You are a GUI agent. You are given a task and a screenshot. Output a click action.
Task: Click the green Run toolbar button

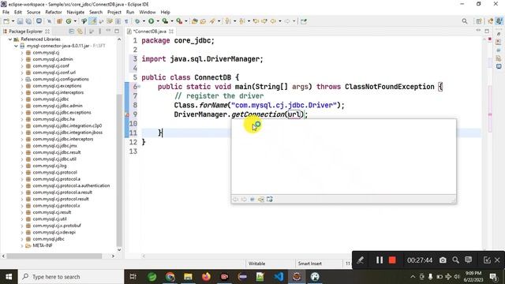pos(151,21)
